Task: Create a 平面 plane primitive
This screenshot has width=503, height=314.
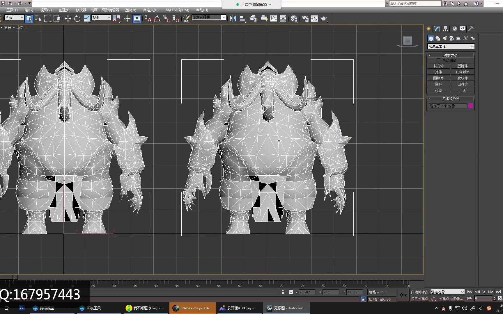Action: point(463,90)
